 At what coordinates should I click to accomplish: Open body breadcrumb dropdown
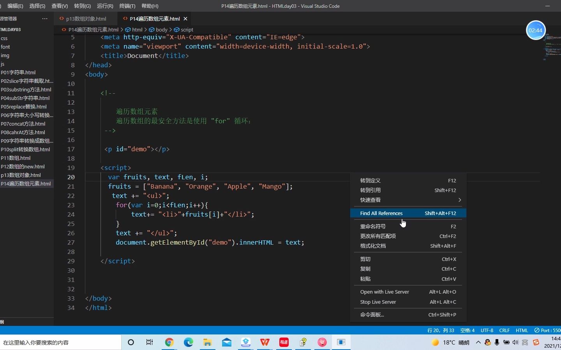158,30
